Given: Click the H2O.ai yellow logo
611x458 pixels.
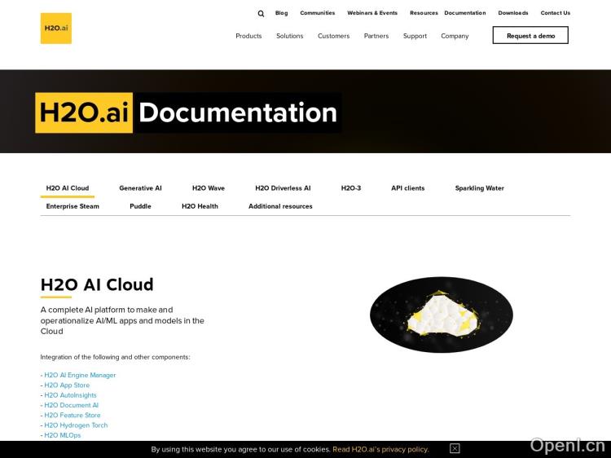Looking at the screenshot, I should 55,29.
